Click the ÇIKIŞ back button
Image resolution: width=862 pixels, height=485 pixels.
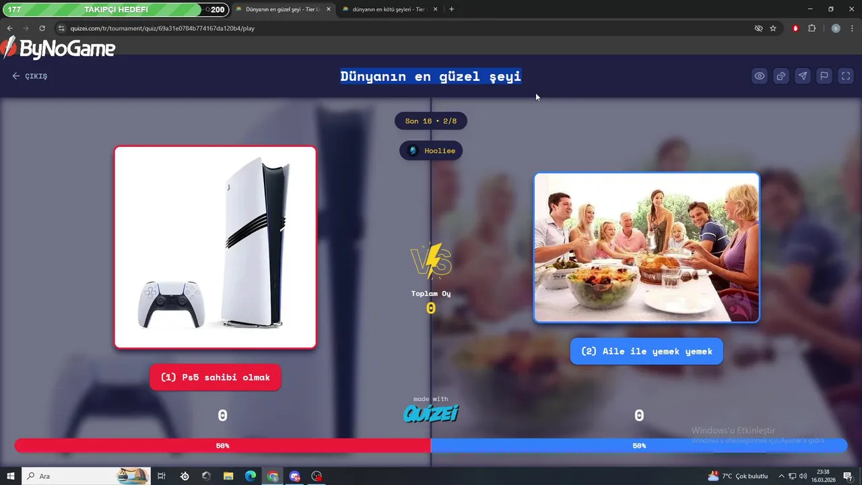30,76
